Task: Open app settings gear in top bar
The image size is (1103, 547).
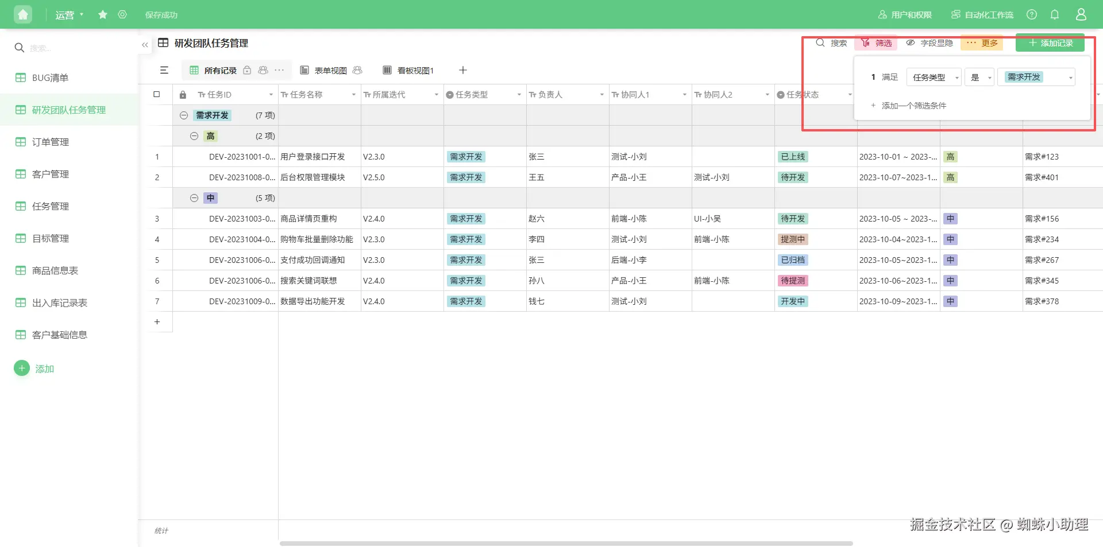Action: click(122, 14)
